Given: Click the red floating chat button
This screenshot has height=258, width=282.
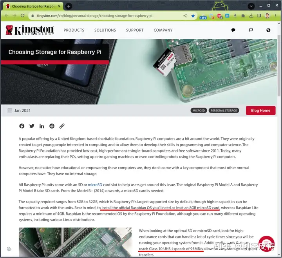Looking at the screenshot, I should point(267,244).
